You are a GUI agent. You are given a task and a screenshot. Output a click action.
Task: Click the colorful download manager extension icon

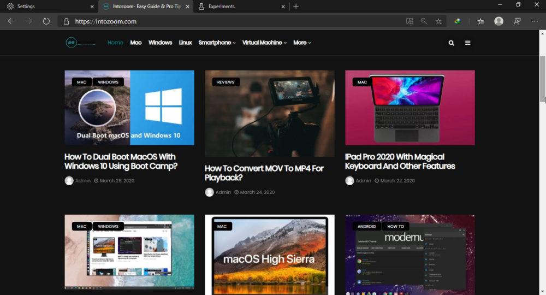458,21
